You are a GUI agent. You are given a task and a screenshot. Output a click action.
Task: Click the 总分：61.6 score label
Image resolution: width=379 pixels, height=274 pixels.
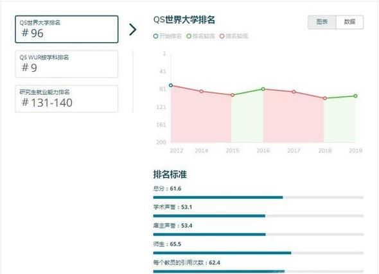(167, 189)
